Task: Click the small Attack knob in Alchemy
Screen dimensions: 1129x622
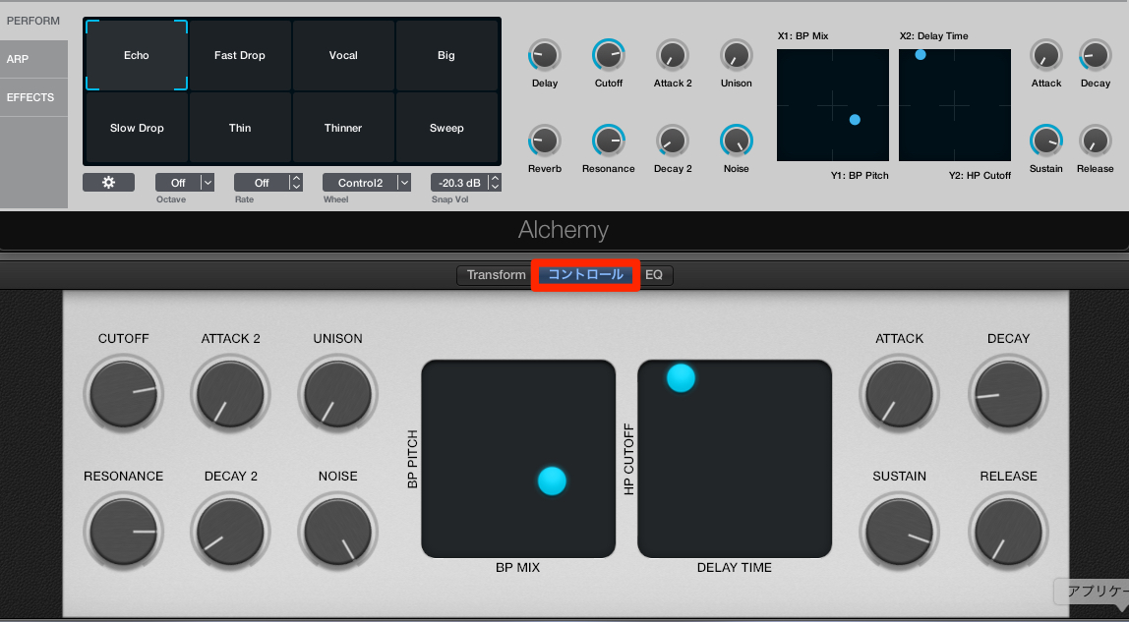Action: pyautogui.click(x=1046, y=55)
